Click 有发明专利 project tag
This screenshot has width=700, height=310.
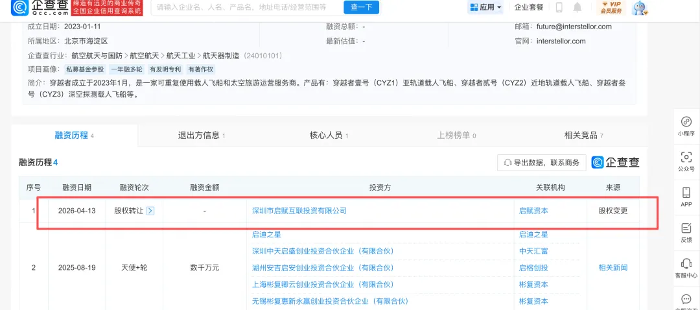165,69
